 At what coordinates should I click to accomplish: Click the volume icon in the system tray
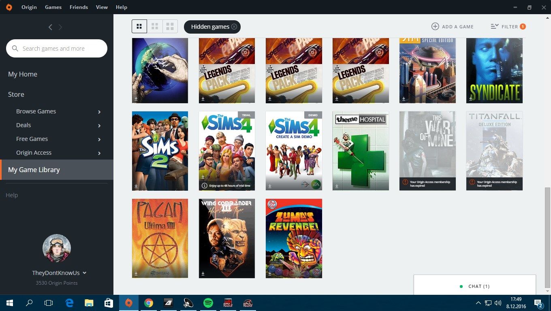498,303
